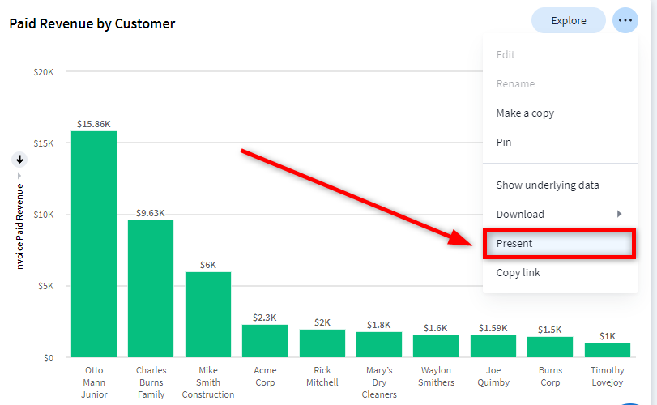Click Copy link menu item
Image resolution: width=657 pixels, height=405 pixels.
[518, 273]
